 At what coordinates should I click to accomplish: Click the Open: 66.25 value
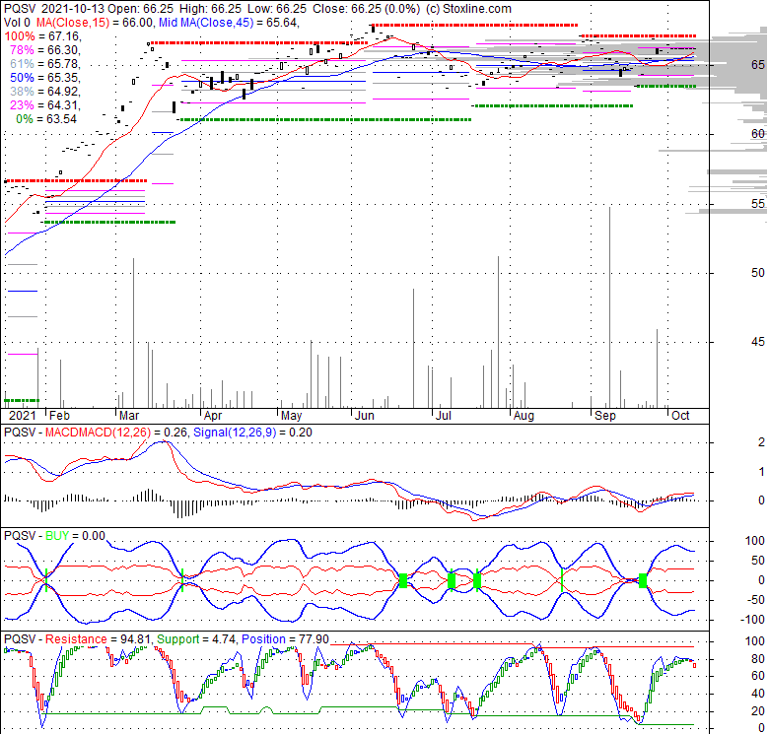(141, 9)
